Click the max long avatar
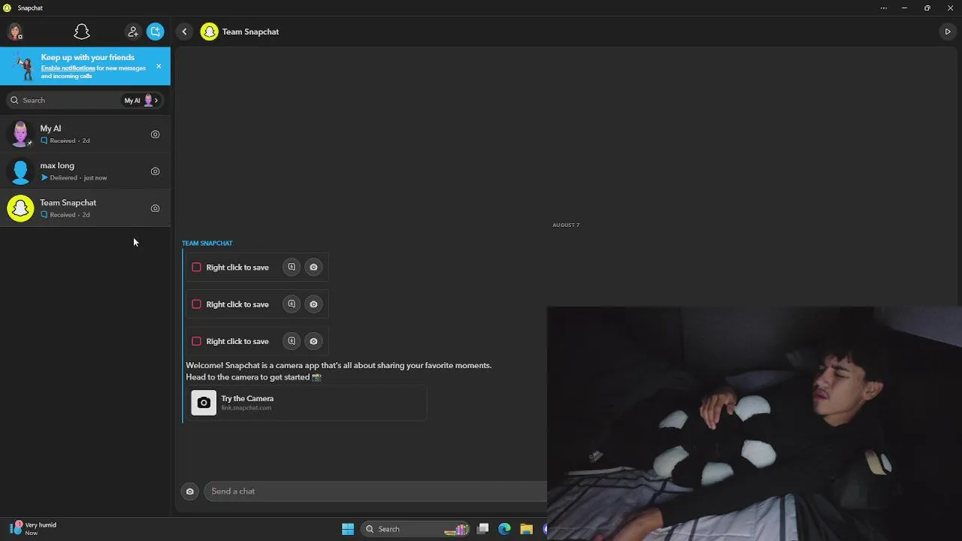 coord(20,171)
